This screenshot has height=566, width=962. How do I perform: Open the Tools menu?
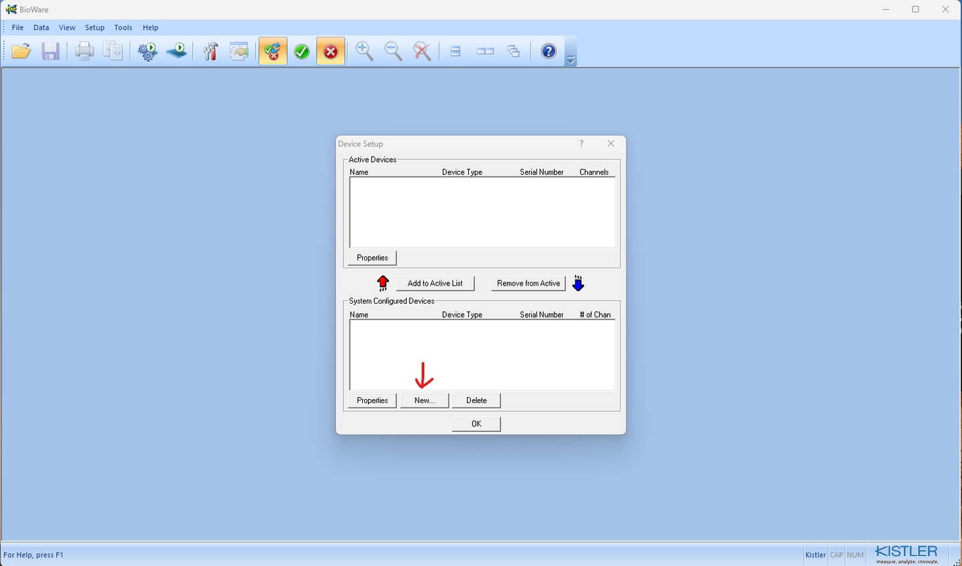tap(123, 27)
